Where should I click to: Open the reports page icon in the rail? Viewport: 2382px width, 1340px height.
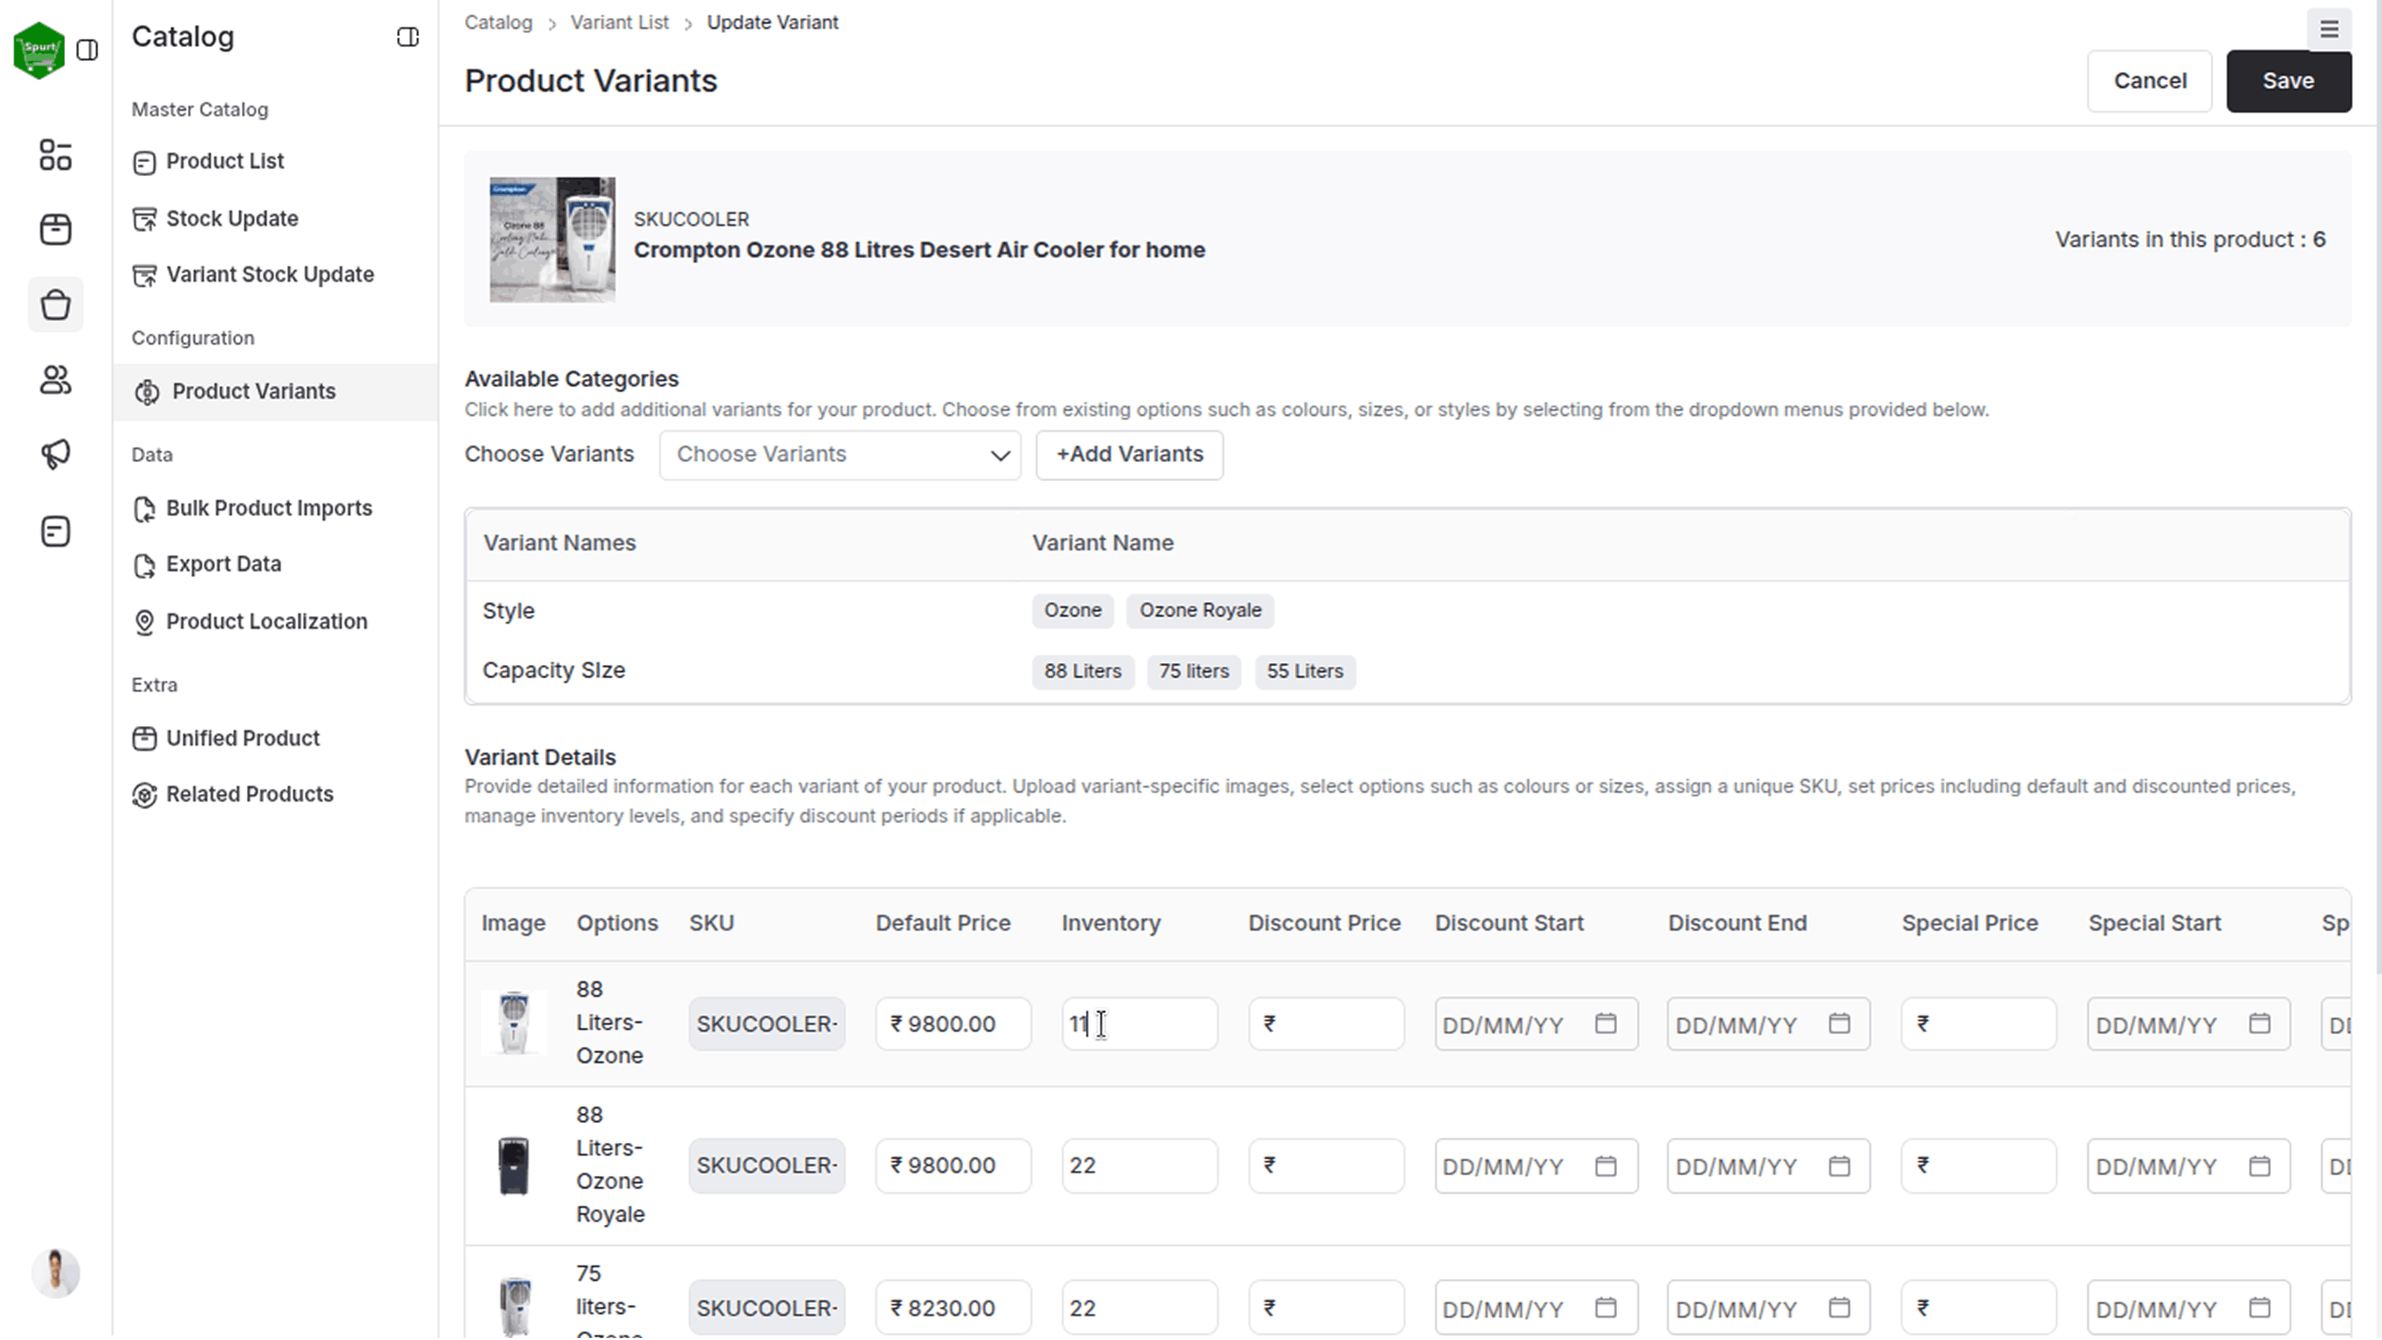tap(56, 532)
